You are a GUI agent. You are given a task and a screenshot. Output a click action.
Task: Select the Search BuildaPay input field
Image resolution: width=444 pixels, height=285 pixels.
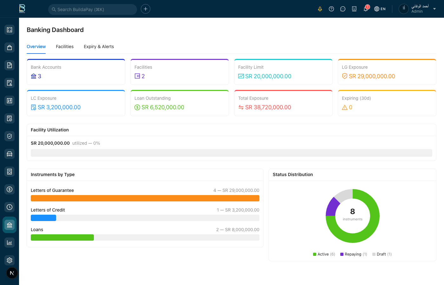(92, 9)
